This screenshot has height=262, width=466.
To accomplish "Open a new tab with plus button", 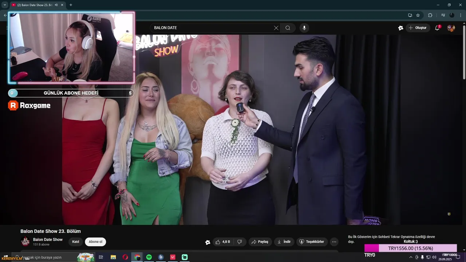I will (71, 5).
